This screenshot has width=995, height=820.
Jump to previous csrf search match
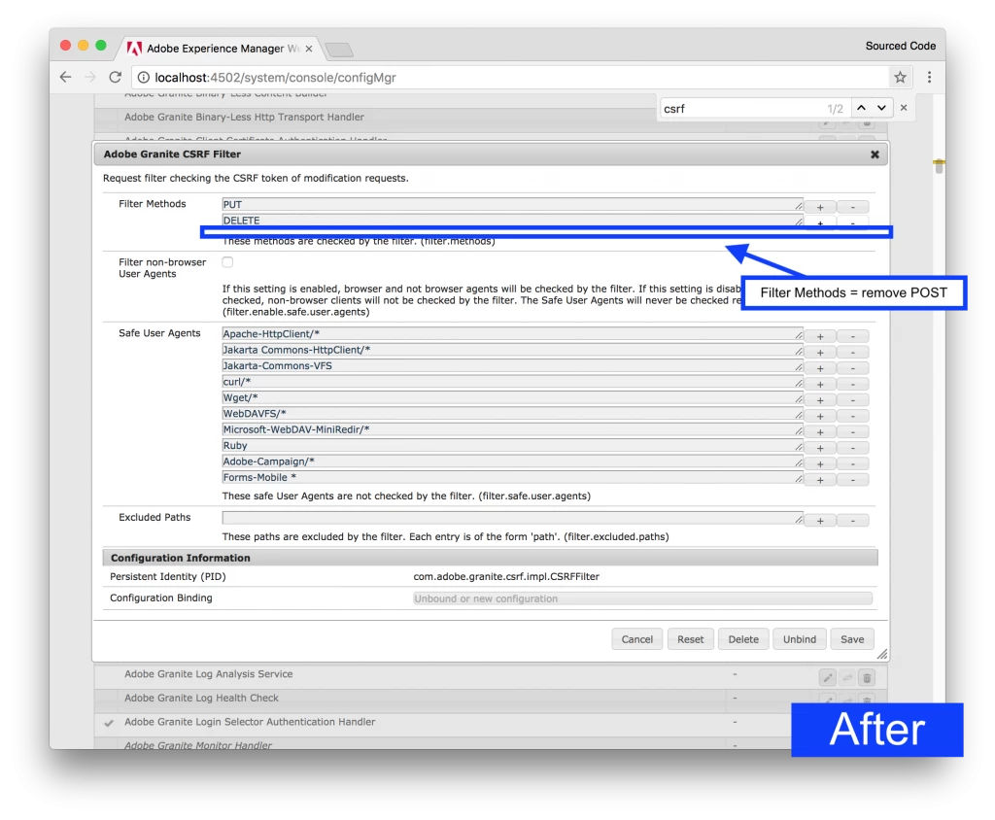click(861, 108)
